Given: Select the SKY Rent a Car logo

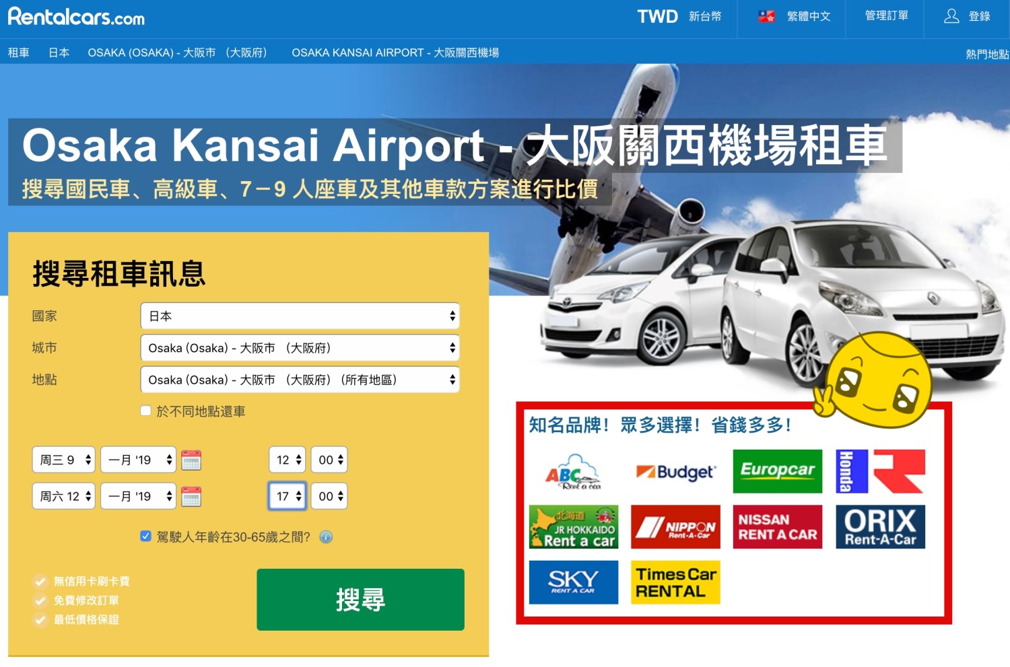Looking at the screenshot, I should pyautogui.click(x=574, y=582).
